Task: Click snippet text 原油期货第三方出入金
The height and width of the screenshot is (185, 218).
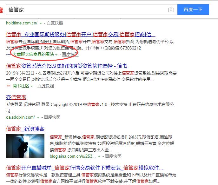Action: click(88, 150)
